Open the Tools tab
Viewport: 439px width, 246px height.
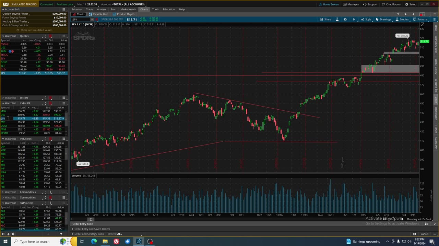[155, 9]
